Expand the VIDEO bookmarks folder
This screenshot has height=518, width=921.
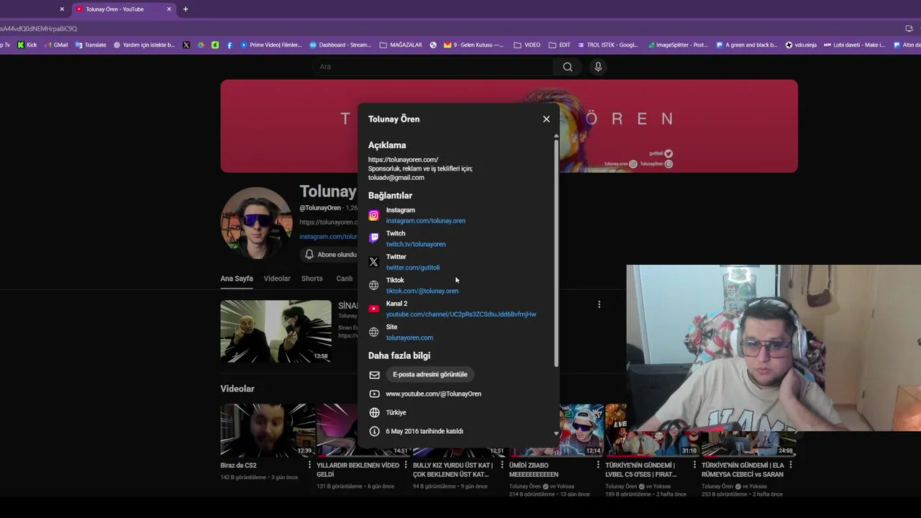coord(527,45)
